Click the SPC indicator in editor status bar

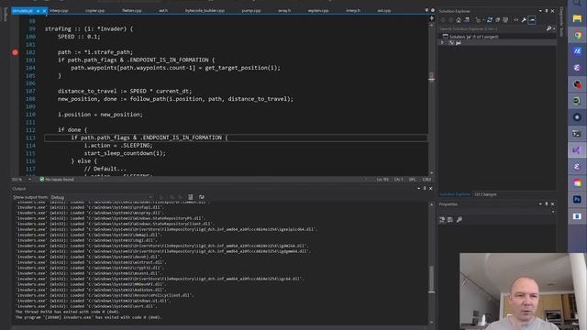pos(412,180)
